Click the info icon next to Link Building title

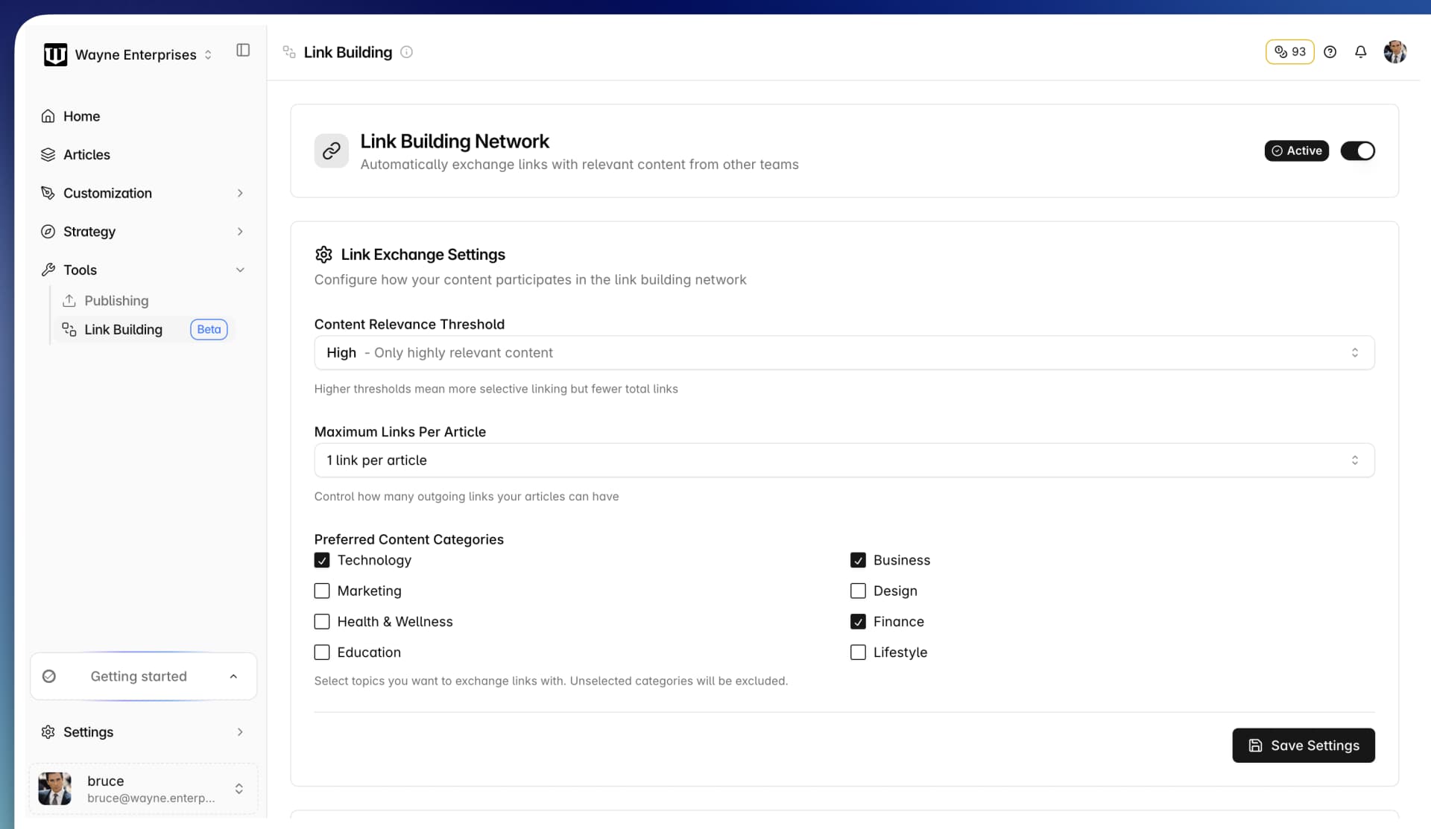(406, 52)
